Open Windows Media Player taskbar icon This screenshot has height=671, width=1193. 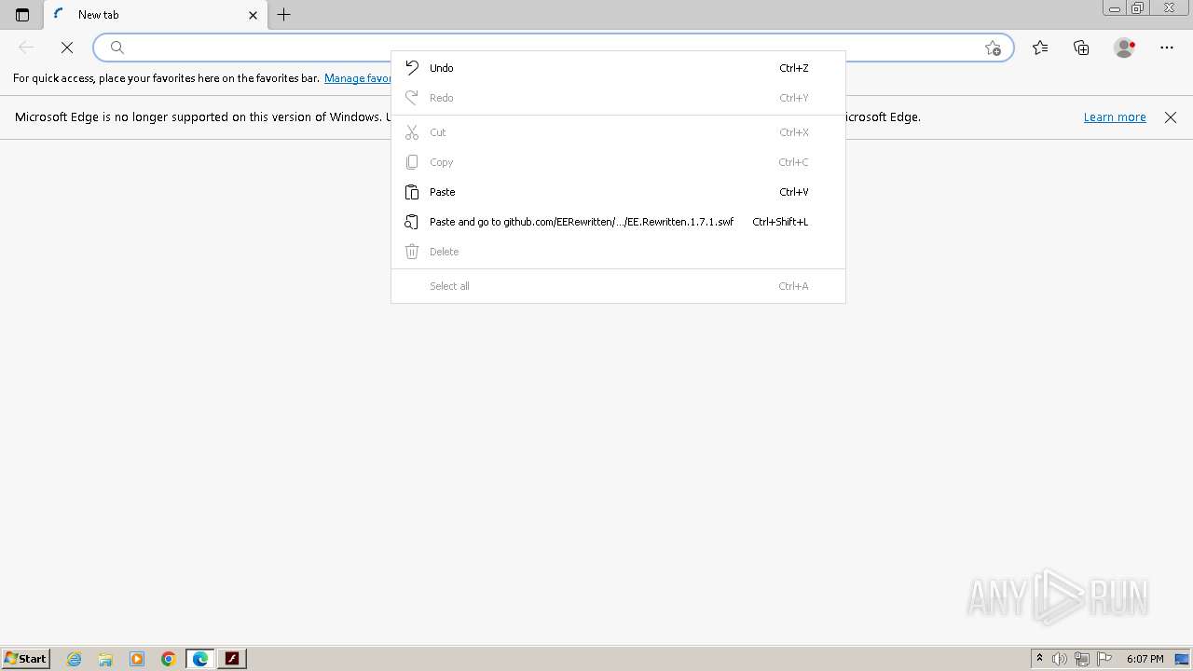tap(137, 659)
